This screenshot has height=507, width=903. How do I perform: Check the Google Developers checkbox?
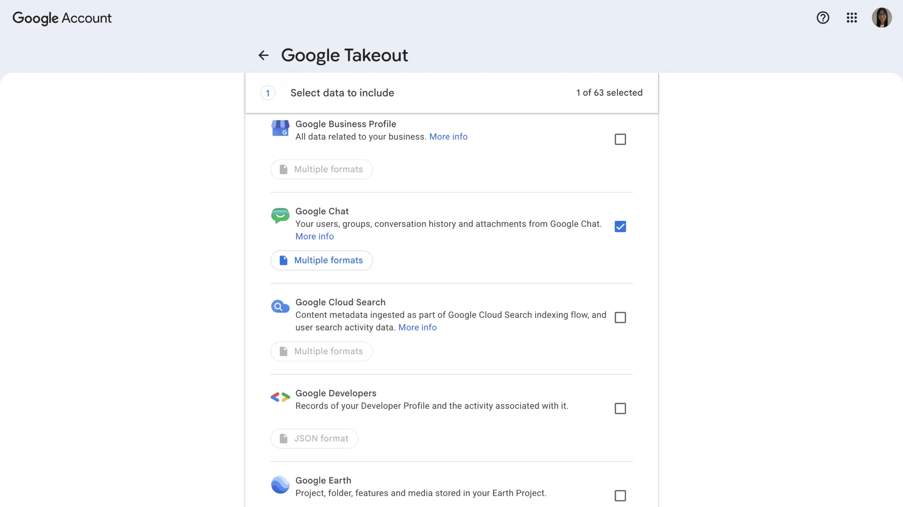pyautogui.click(x=620, y=409)
